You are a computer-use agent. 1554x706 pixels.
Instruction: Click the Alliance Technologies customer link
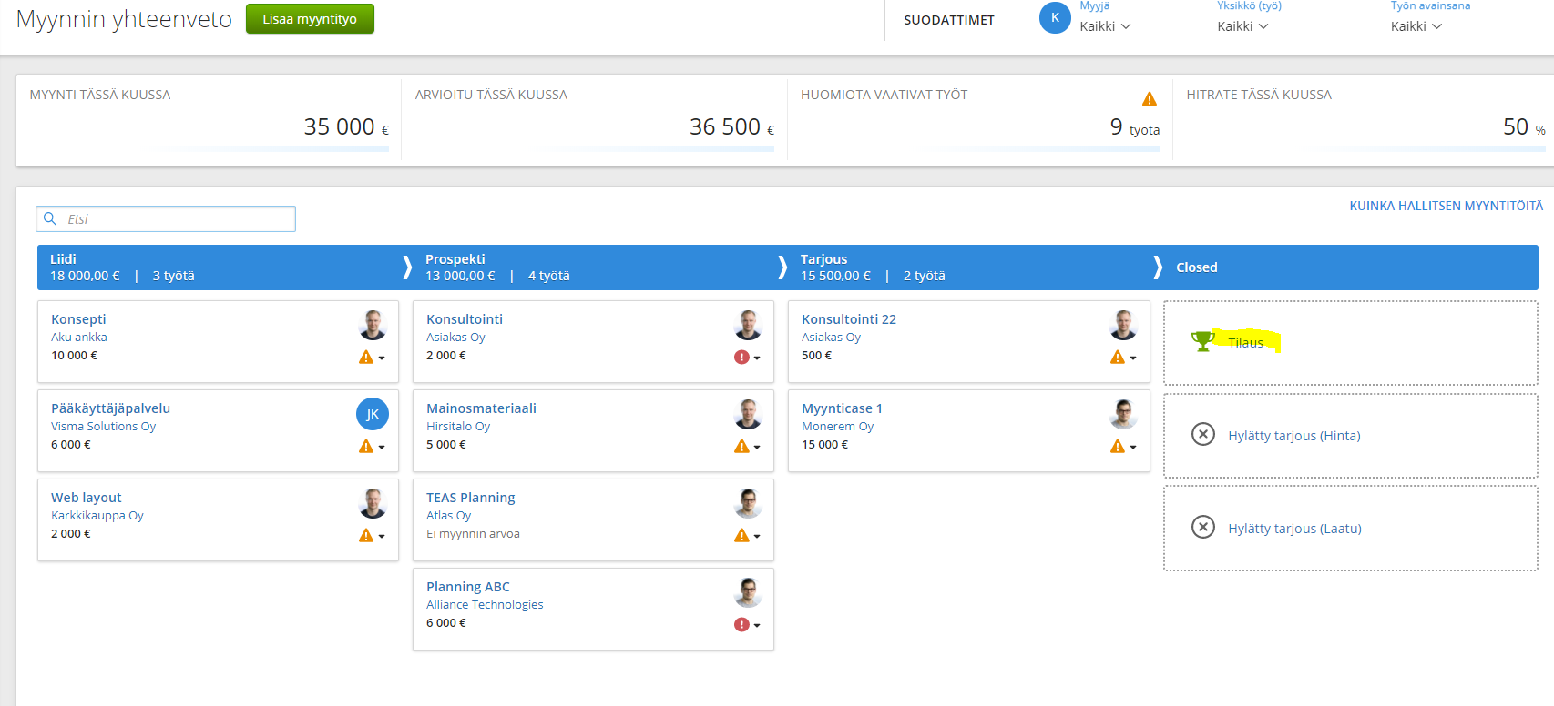485,605
